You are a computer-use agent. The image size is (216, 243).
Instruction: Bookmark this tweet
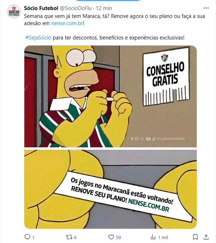195,237
